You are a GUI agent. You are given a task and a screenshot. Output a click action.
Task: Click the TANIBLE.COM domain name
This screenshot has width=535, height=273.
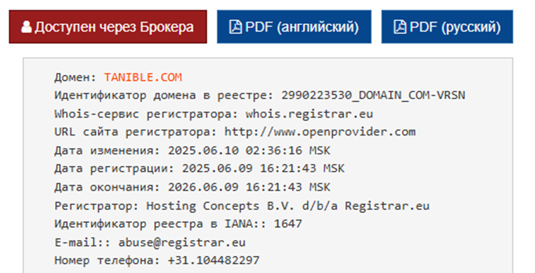coord(143,77)
